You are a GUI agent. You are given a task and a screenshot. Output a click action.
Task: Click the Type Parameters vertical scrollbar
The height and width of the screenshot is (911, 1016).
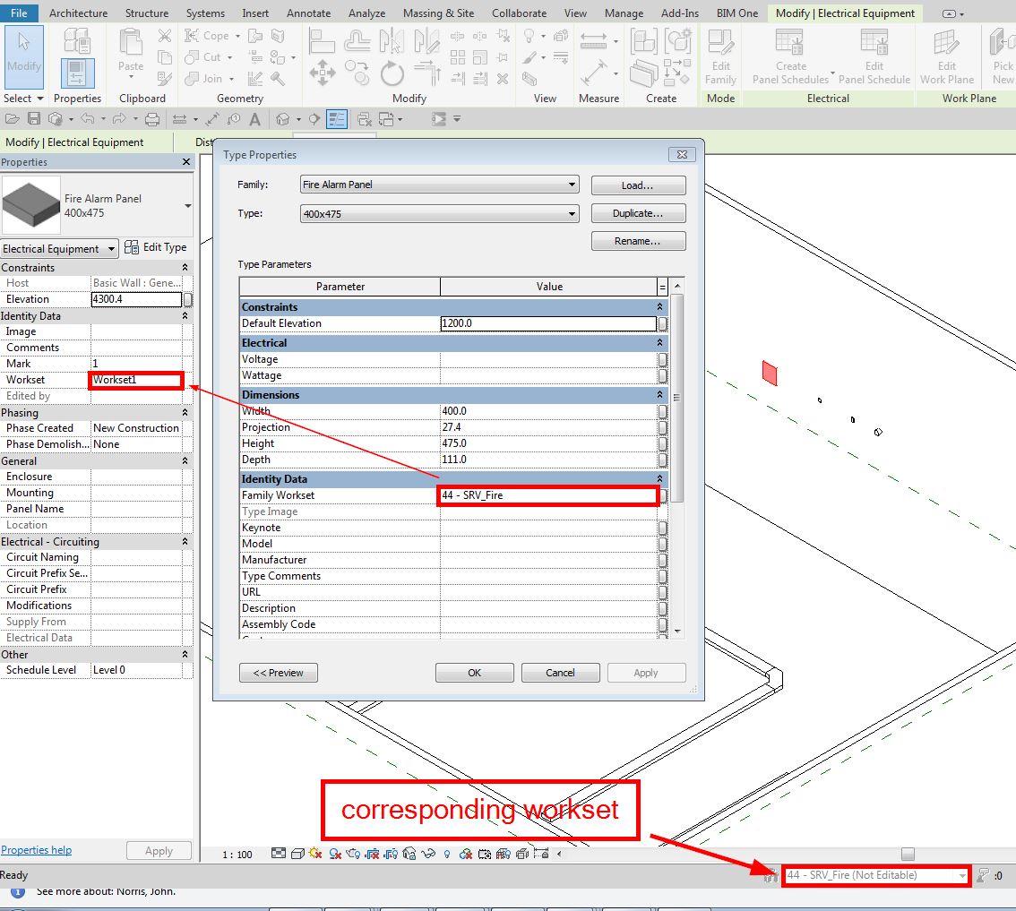pos(677,448)
